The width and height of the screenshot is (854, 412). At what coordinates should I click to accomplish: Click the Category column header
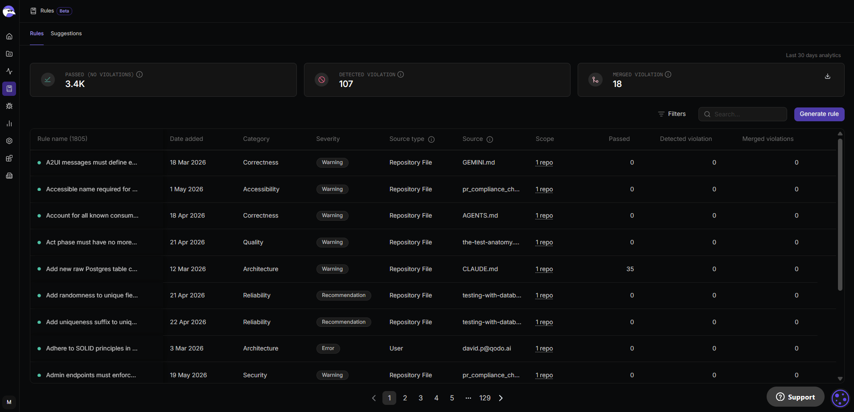(x=256, y=139)
